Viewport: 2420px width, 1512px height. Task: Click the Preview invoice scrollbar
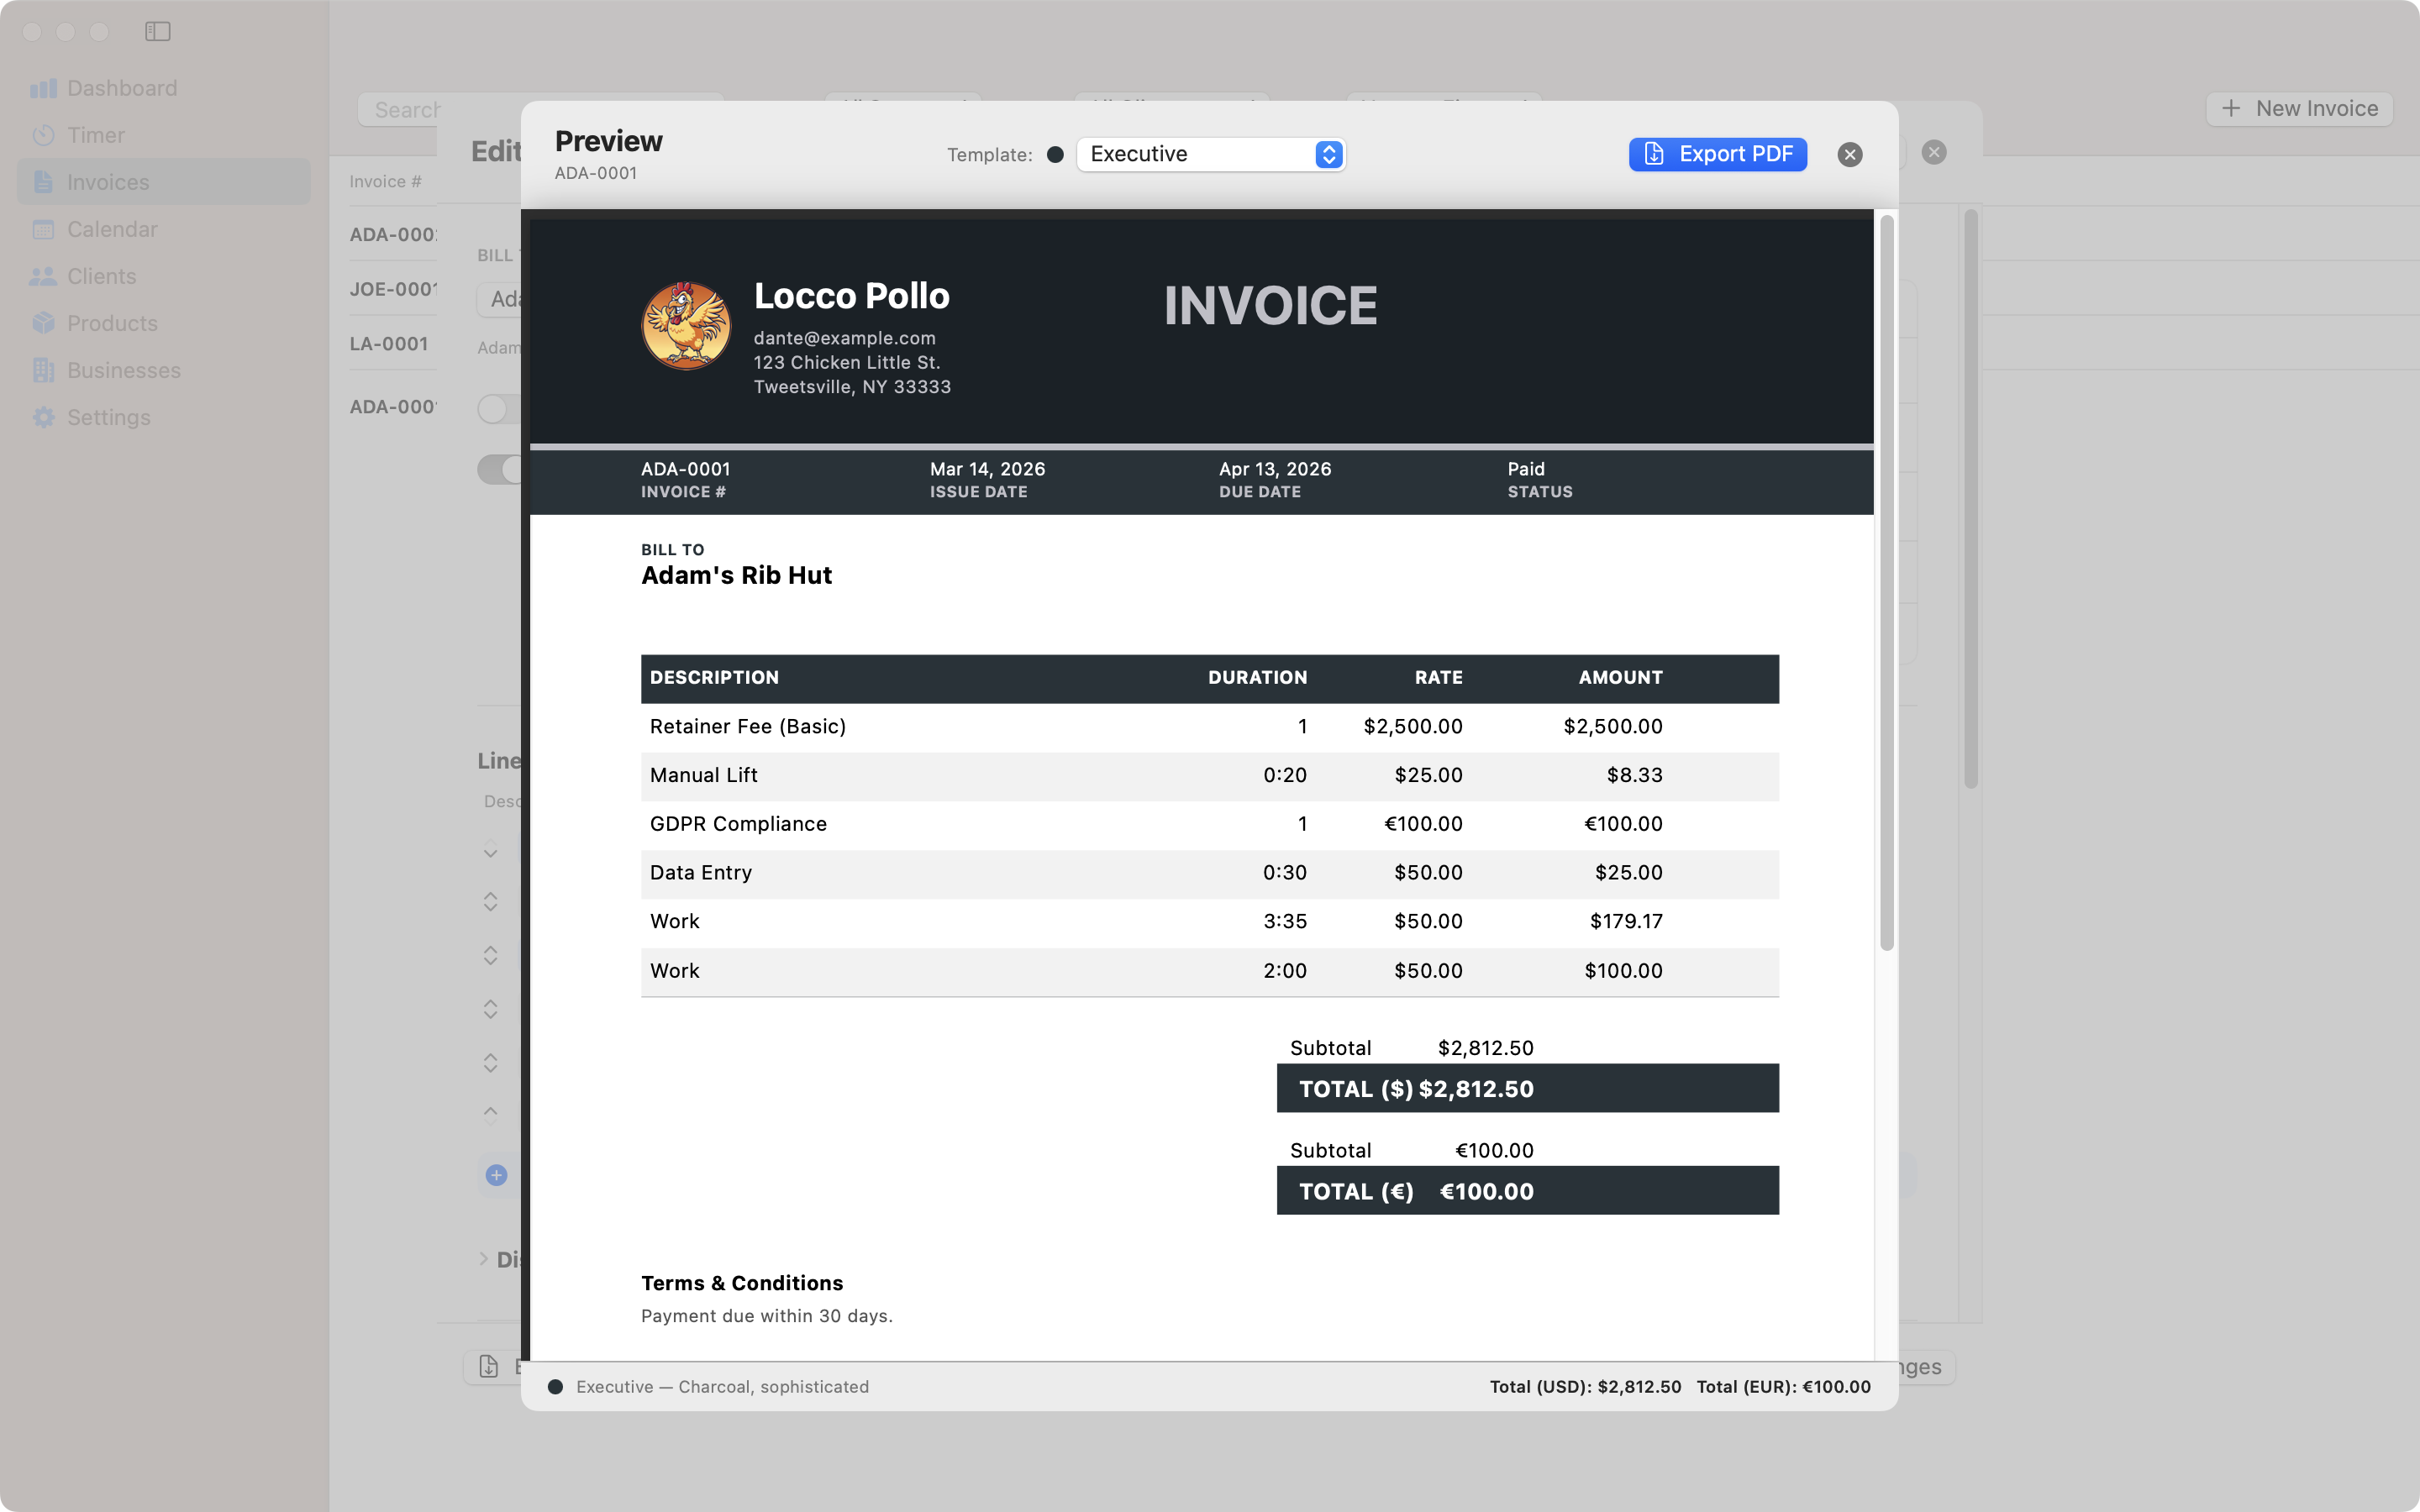click(1887, 582)
